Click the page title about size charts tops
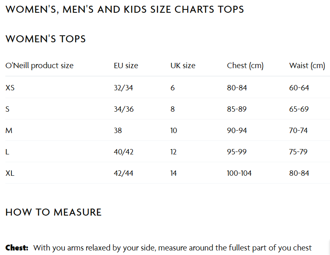Screen dimensions: 330x255 tap(125, 9)
